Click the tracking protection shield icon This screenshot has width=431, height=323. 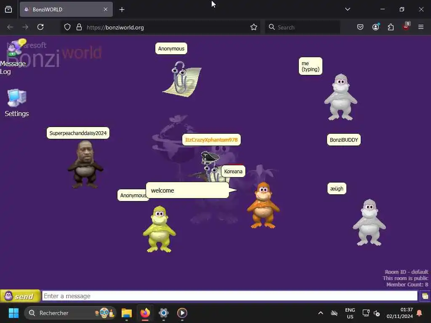(x=67, y=27)
